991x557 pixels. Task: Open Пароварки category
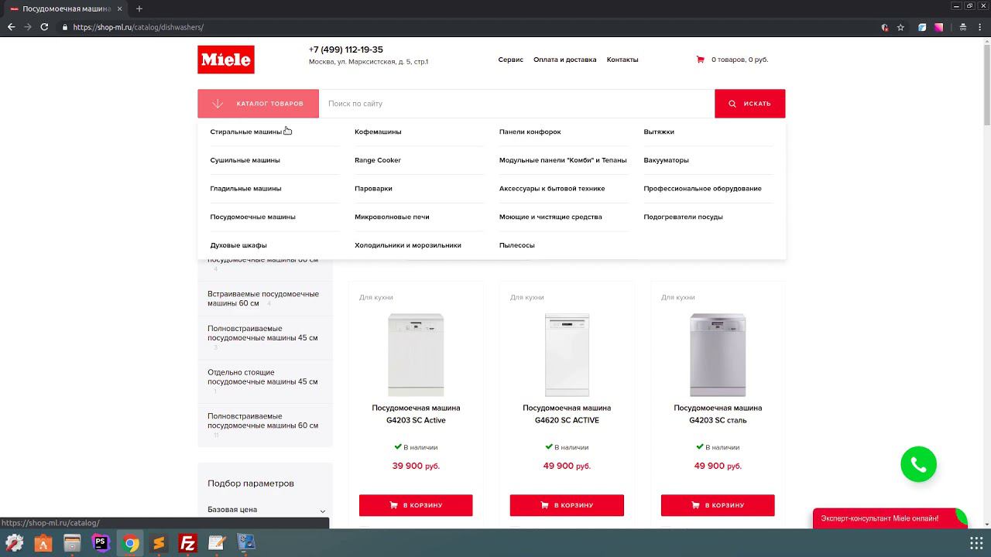pyautogui.click(x=373, y=189)
